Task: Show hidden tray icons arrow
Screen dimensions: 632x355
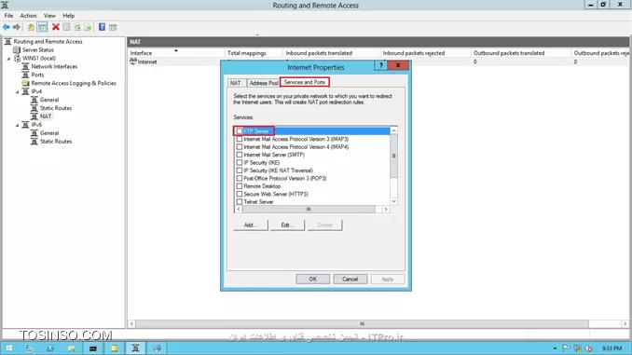Action: coord(555,348)
